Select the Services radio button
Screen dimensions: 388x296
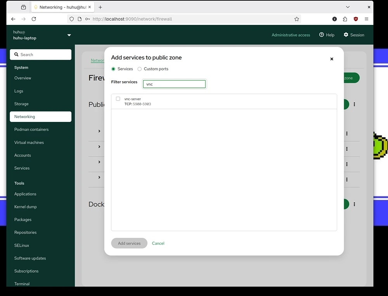pos(113,69)
